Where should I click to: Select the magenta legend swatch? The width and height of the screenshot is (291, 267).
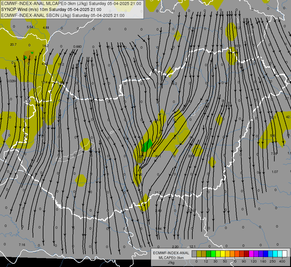click(x=251, y=254)
